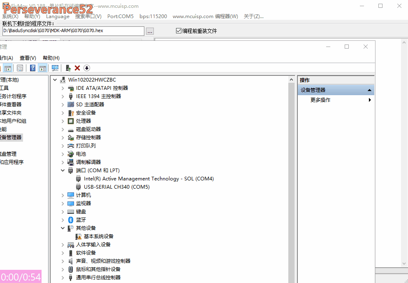This screenshot has height=283, width=408.
Task: Collapse the 其他设备 node
Action: coord(63,228)
